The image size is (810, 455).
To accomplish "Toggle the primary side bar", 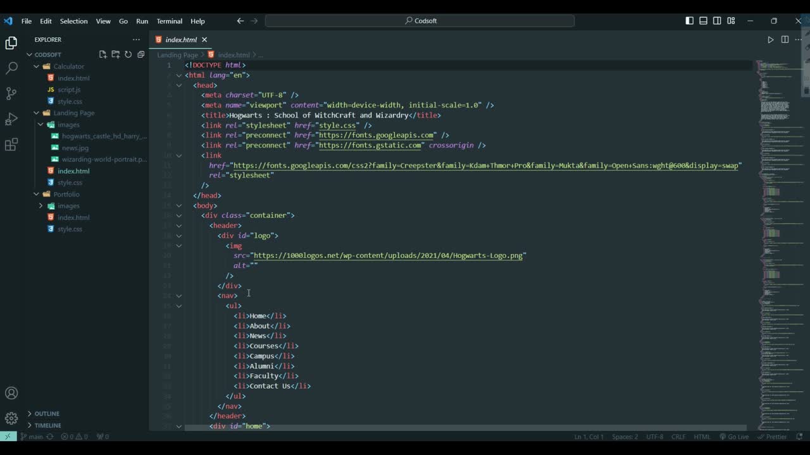I will (x=689, y=21).
